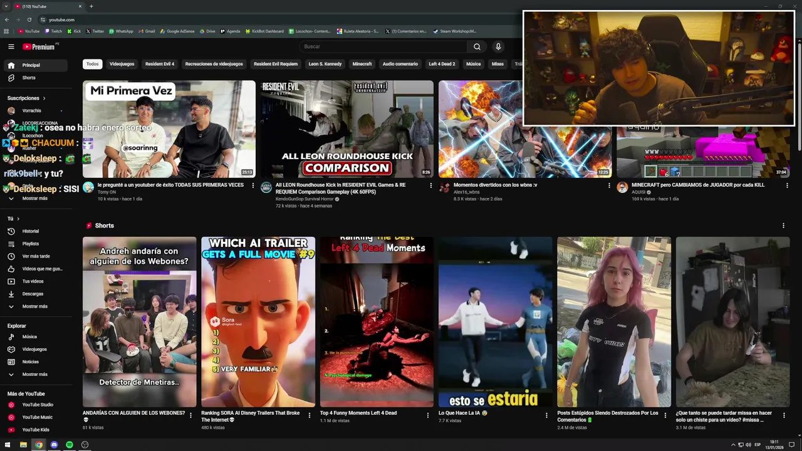802x451 pixels.
Task: Open the YouTube hamburger guide menu
Action: pyautogui.click(x=11, y=46)
